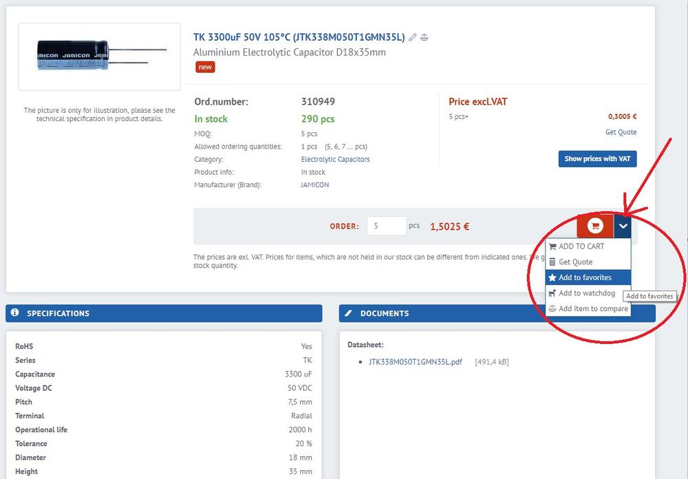Viewport: 688px width, 479px height.
Task: Click the datasheet file size '[491,4 kB]'
Action: pos(492,362)
